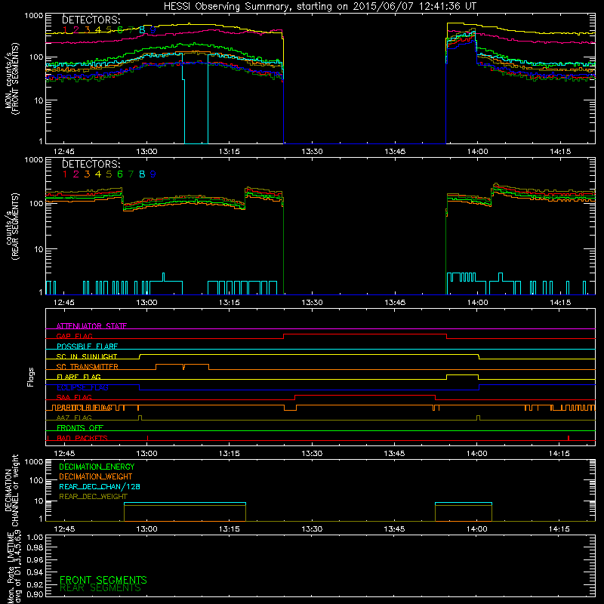Click 14:00 tick on Flags plot axis
604x604 pixels.
tap(477, 454)
